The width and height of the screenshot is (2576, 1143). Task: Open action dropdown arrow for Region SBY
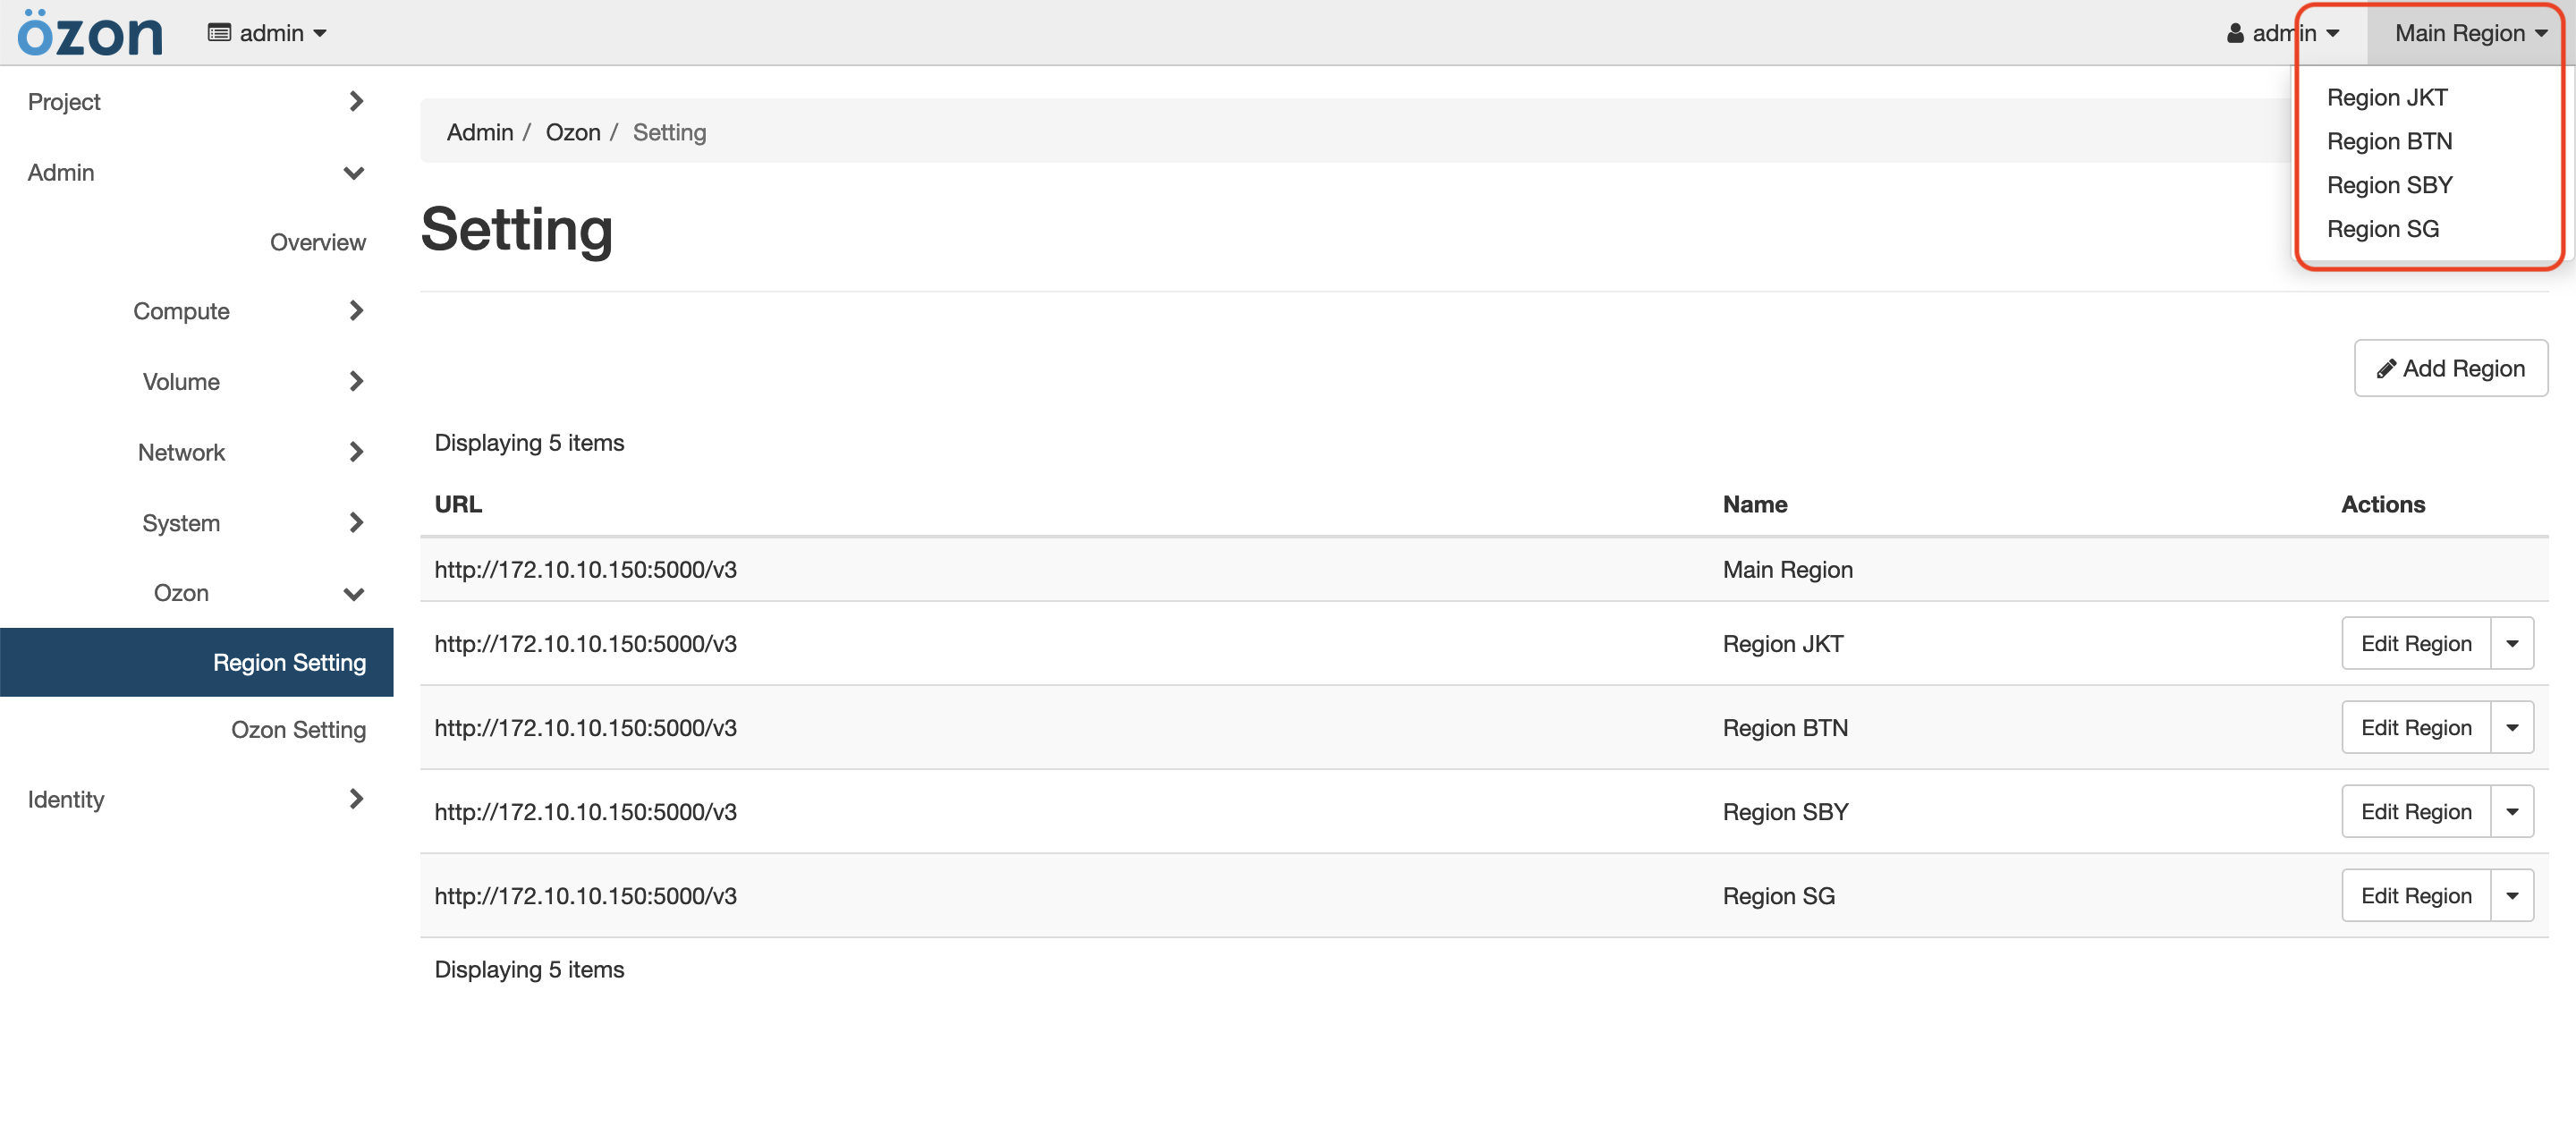[2512, 811]
